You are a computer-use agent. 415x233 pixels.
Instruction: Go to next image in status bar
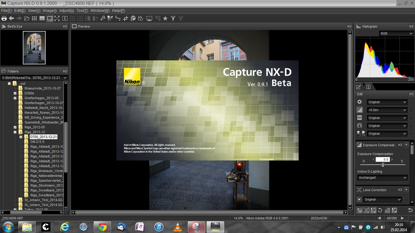tap(403, 218)
